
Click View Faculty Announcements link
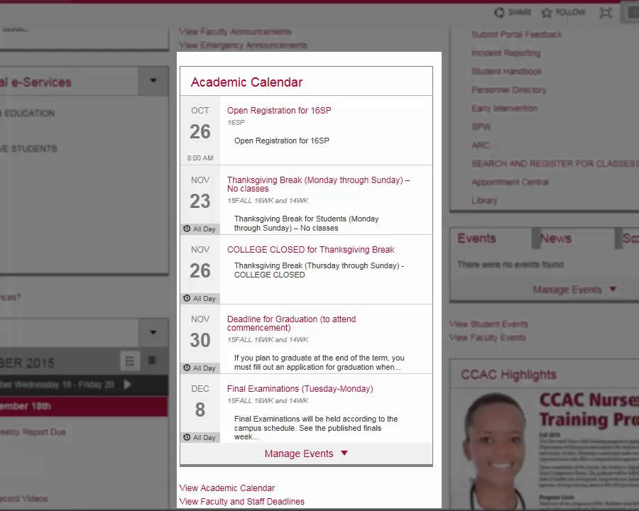(235, 31)
